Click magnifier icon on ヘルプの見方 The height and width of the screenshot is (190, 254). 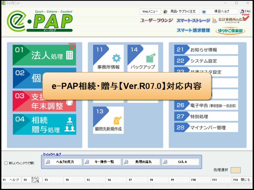48,162
